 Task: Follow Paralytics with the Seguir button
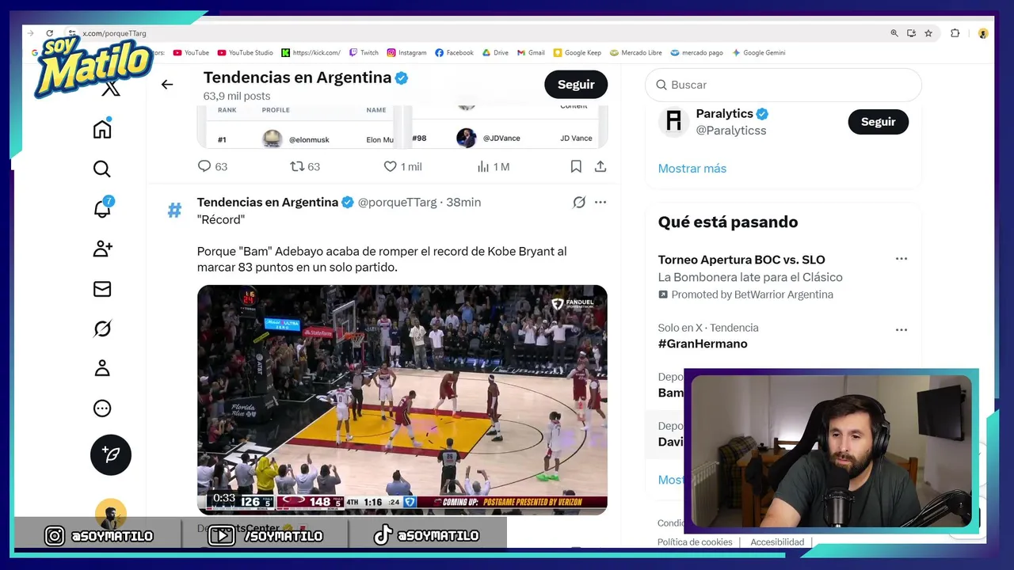tap(878, 122)
